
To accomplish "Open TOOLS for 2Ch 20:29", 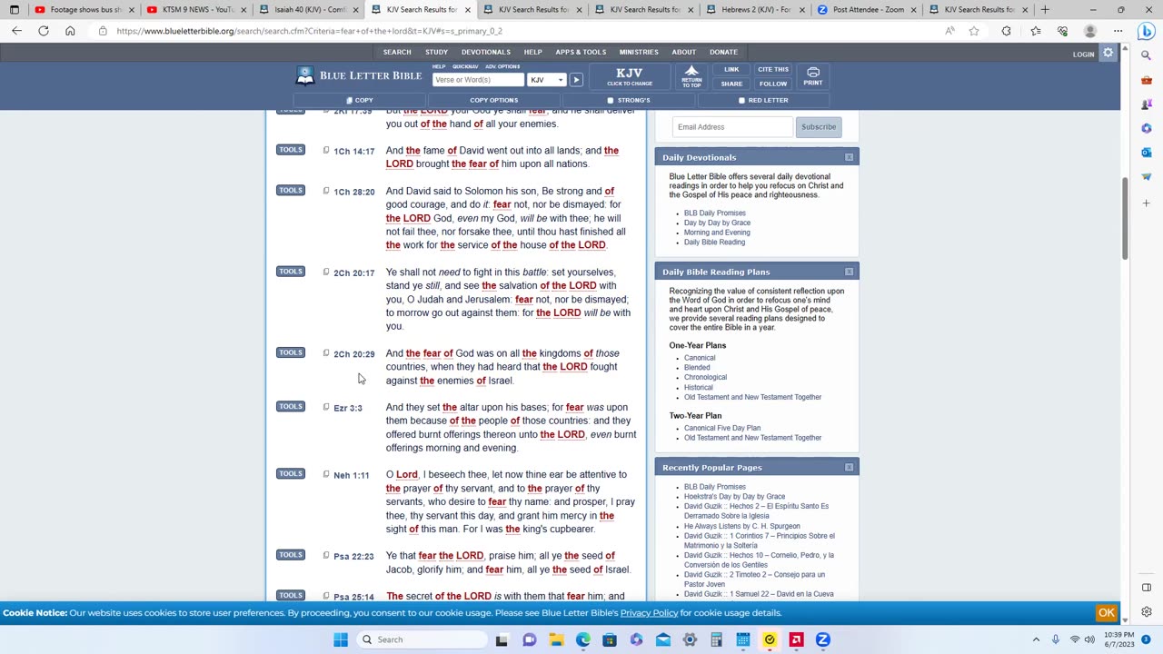I will coord(291,352).
